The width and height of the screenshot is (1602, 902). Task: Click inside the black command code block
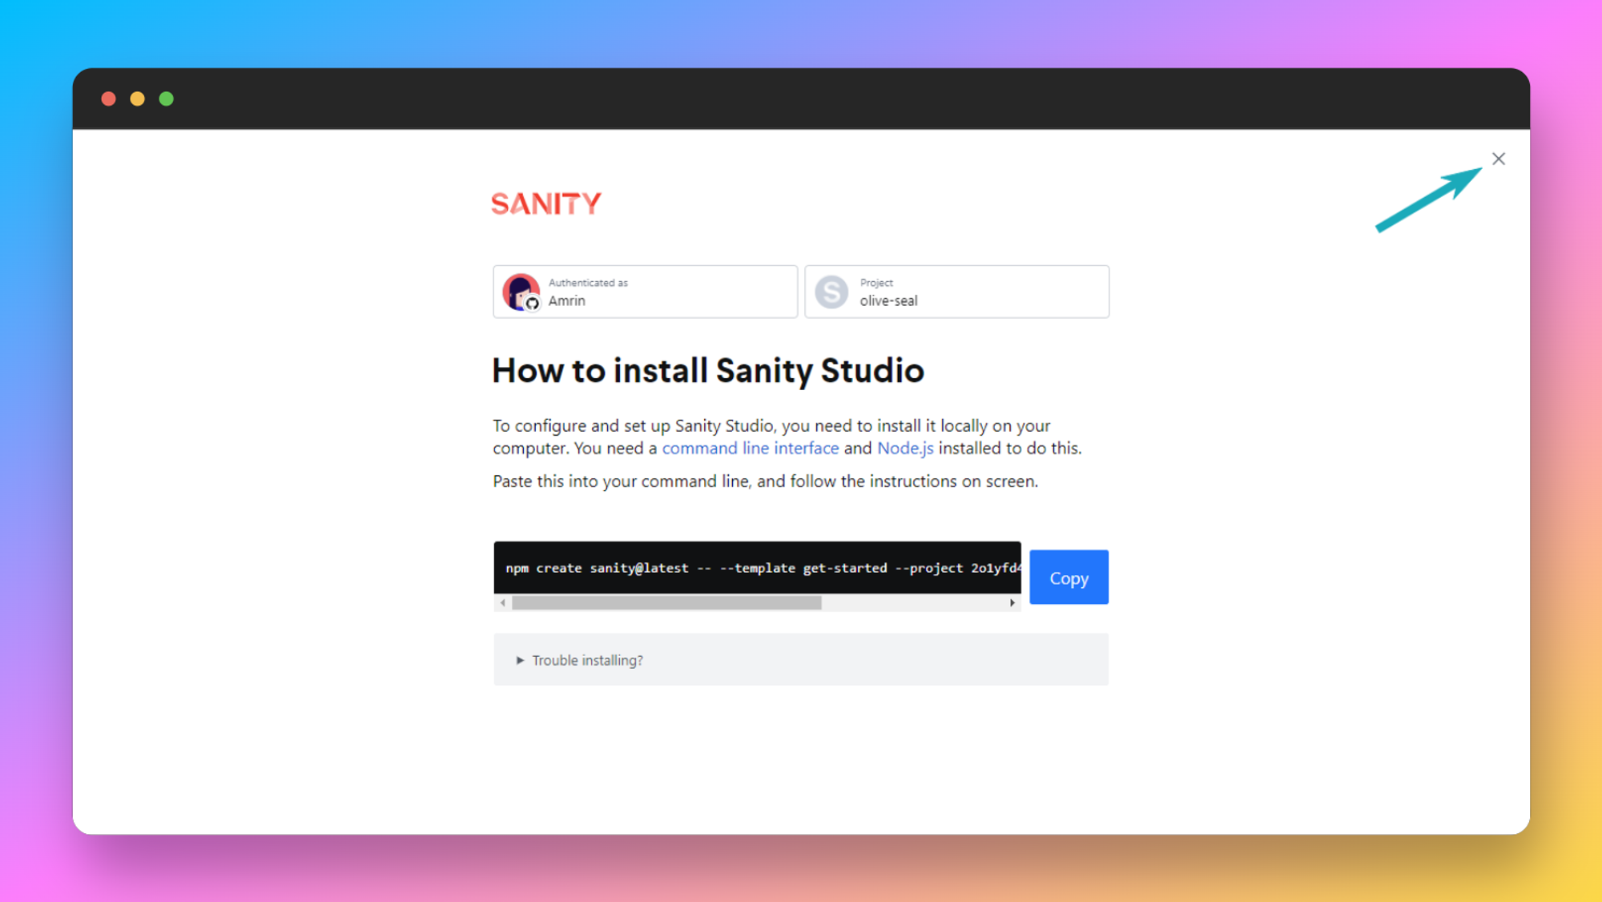click(x=757, y=568)
